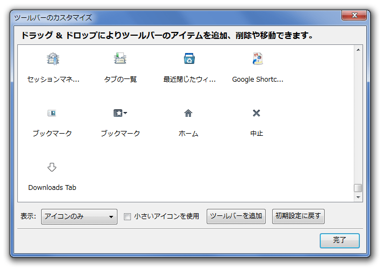Toggle the 小さいアイコンを使用 checkbox
382x270 pixels.
[x=127, y=216]
